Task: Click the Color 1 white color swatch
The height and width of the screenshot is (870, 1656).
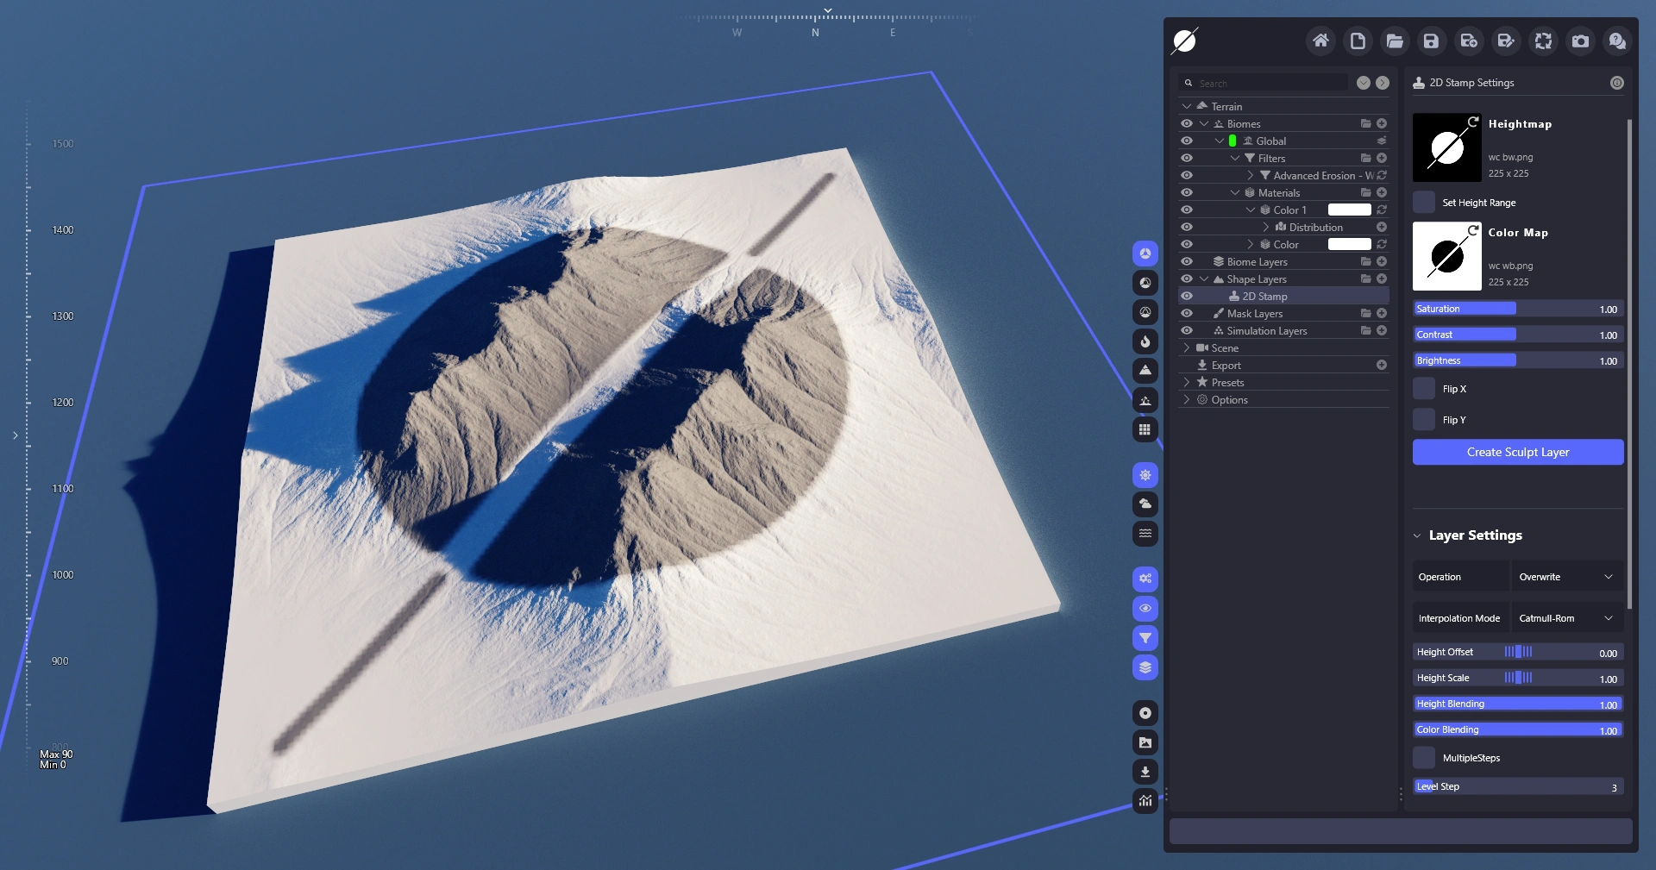Action: point(1349,210)
